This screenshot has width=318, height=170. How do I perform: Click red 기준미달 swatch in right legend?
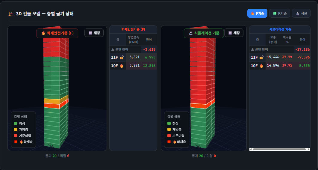169,136
